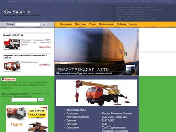176x132 pixels.
Task: Click the RealAuto.ru logo
Action: coord(17,12)
